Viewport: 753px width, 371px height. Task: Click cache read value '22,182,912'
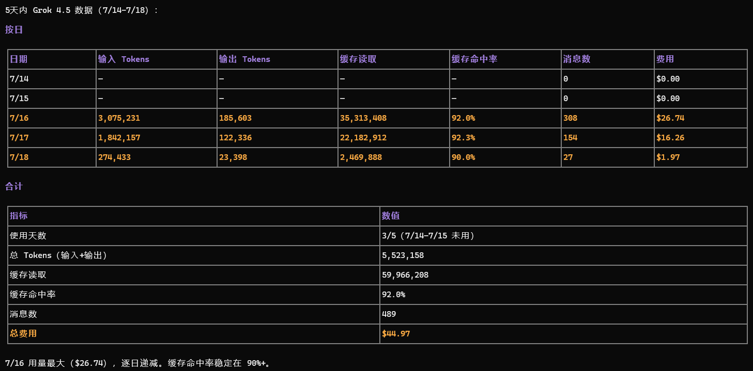tap(363, 138)
